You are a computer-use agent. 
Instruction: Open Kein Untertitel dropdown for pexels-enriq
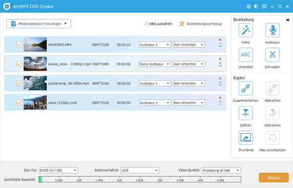pos(189,84)
